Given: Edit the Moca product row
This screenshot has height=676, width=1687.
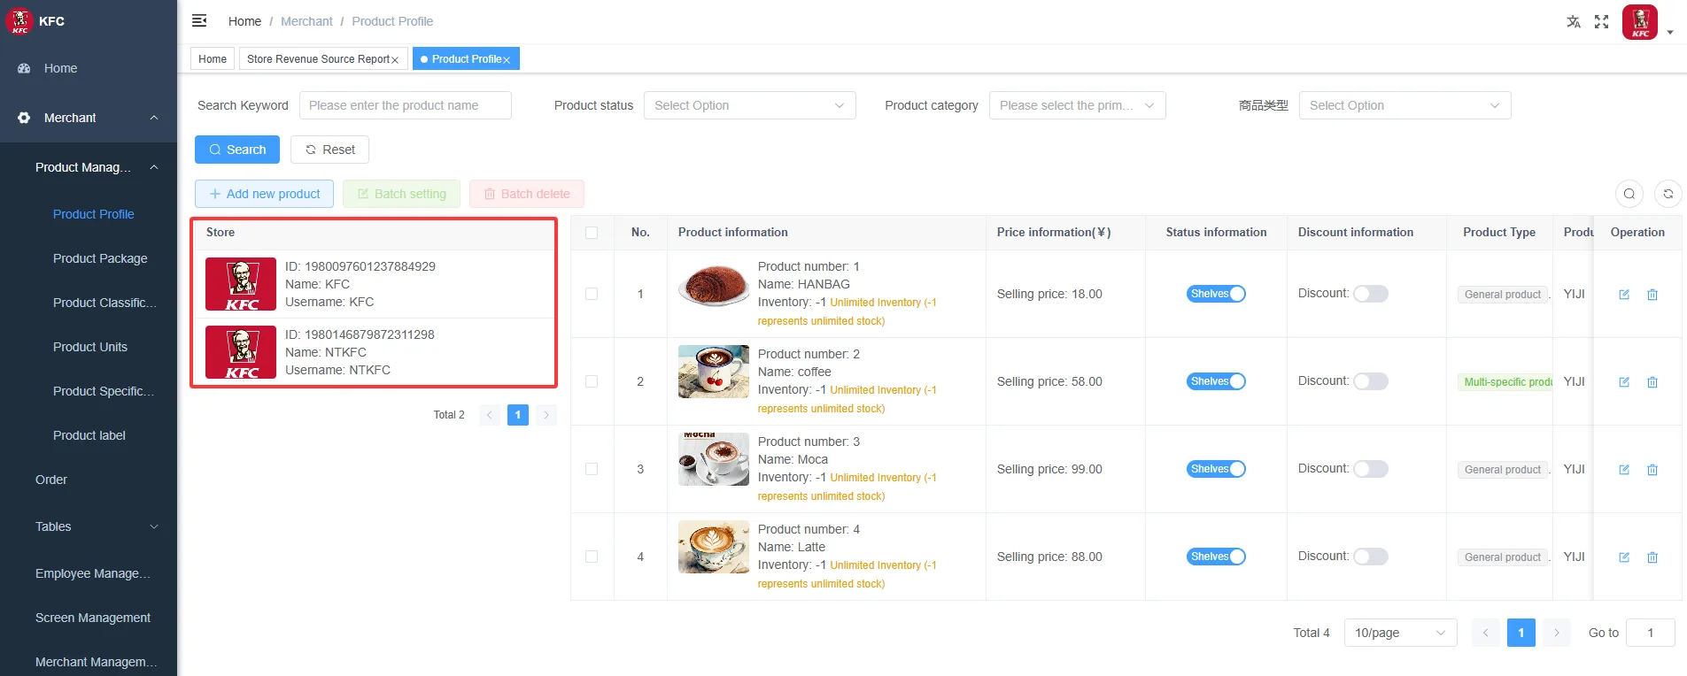Looking at the screenshot, I should 1624,470.
